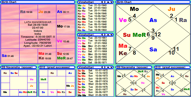Select dasha row Ke-Mo Tue 14-10-1947
This screenshot has width=191, height=97.
click(x=92, y=19)
